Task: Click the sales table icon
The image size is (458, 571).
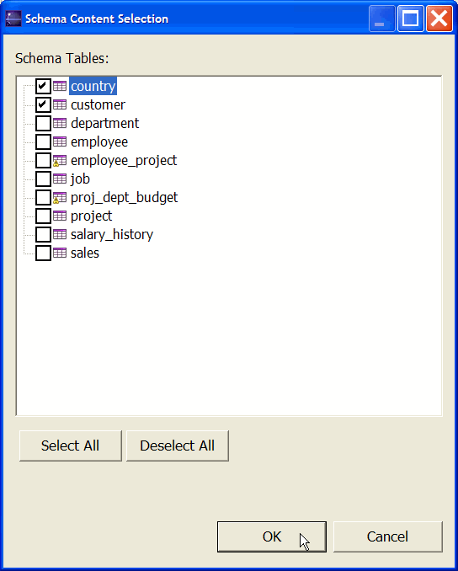Action: pos(60,253)
